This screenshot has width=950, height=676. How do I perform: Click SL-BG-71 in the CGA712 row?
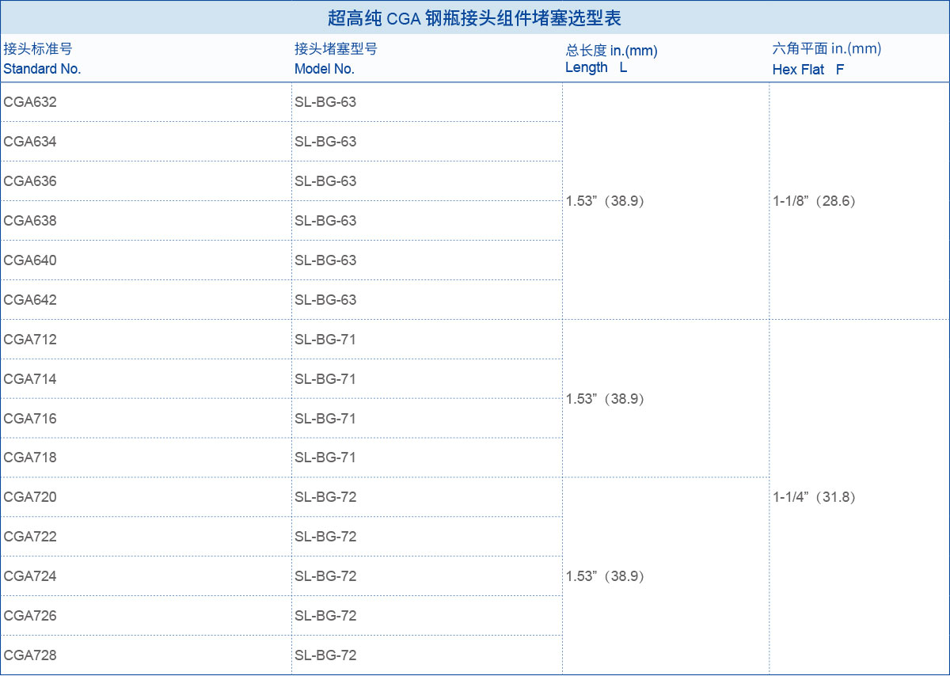[325, 340]
